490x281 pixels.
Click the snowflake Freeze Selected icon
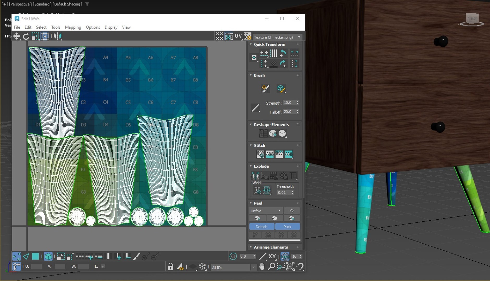(x=202, y=266)
